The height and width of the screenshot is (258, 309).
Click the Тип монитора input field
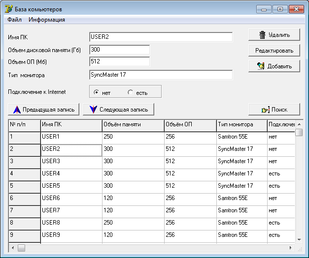(161, 75)
